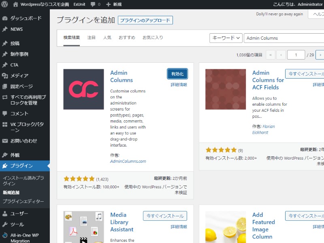The height and width of the screenshot is (243, 324).
Task: Click the pin icon beside NEWS
Action: coord(5,29)
